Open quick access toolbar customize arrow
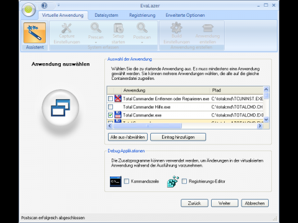Image resolution: width=298 pixels, height=223 pixels. click(x=58, y=5)
